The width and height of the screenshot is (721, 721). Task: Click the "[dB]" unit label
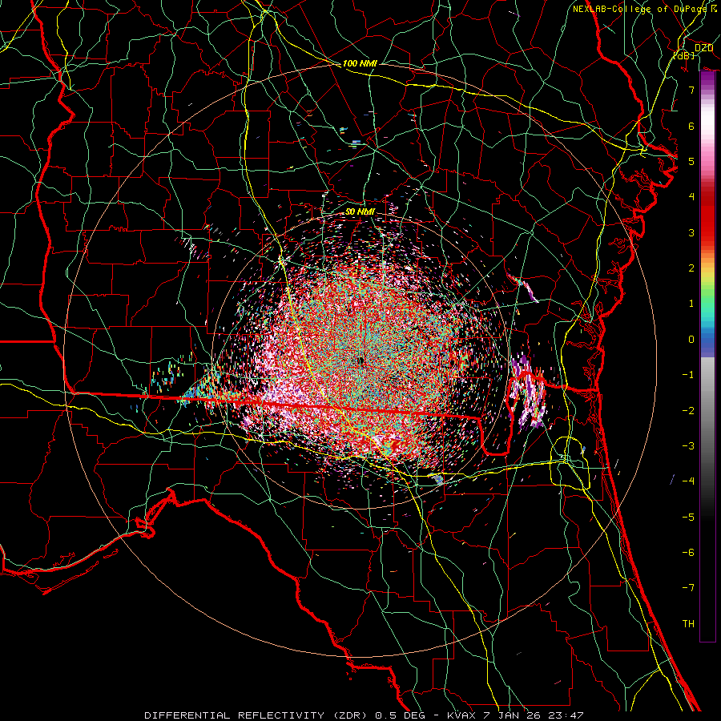point(684,55)
